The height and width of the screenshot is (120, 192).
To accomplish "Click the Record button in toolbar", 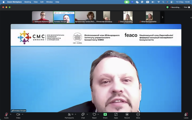I will [x=127, y=115].
